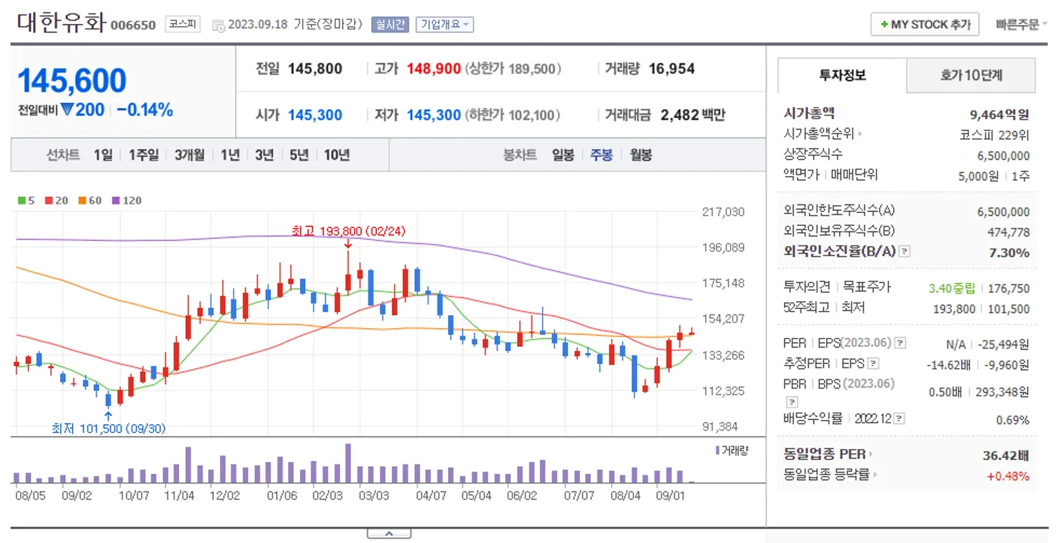The width and height of the screenshot is (1061, 543).
Task: Open help icon next to PER EPS(2023.06)
Action: pyautogui.click(x=900, y=343)
